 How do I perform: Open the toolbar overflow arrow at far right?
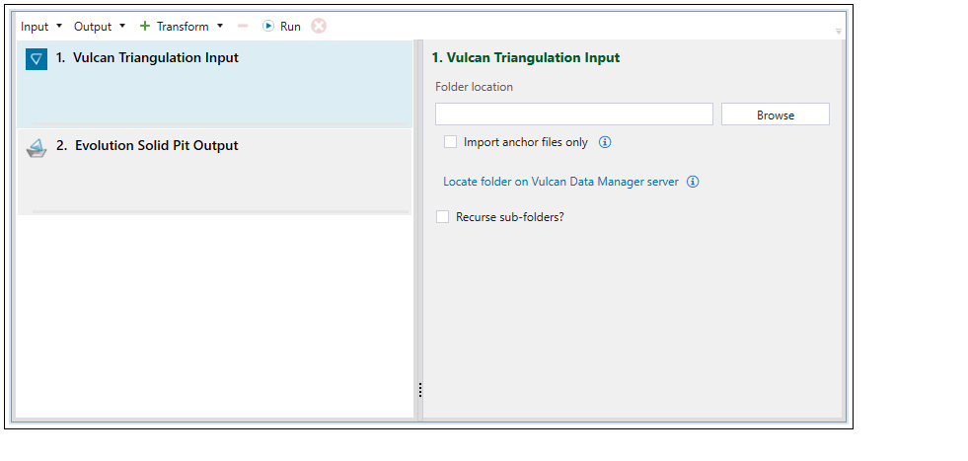(839, 32)
